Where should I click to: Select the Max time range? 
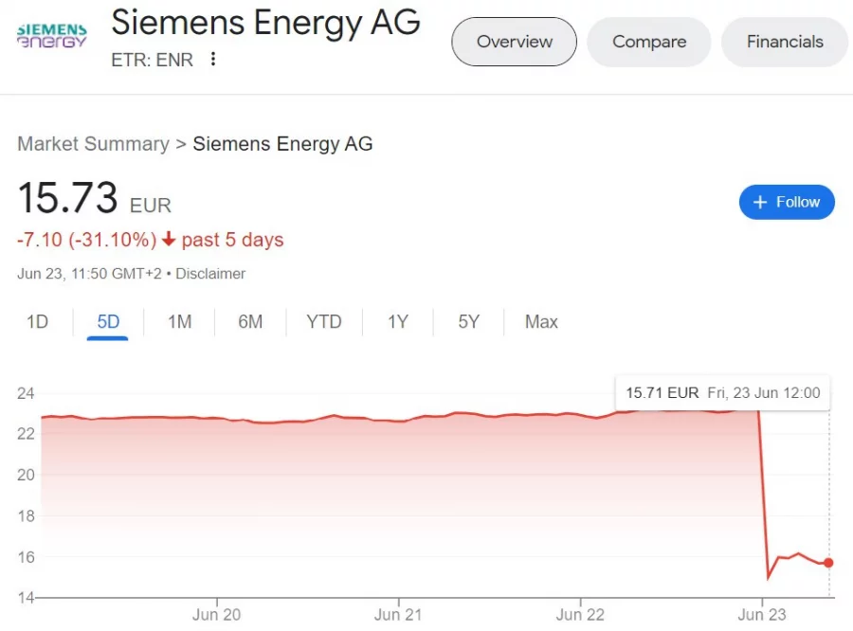pos(541,322)
